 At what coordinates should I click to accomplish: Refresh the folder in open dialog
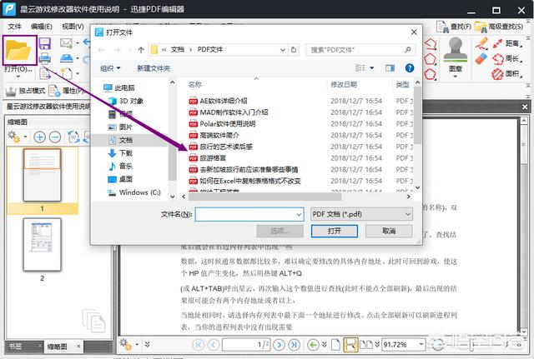tap(294, 50)
